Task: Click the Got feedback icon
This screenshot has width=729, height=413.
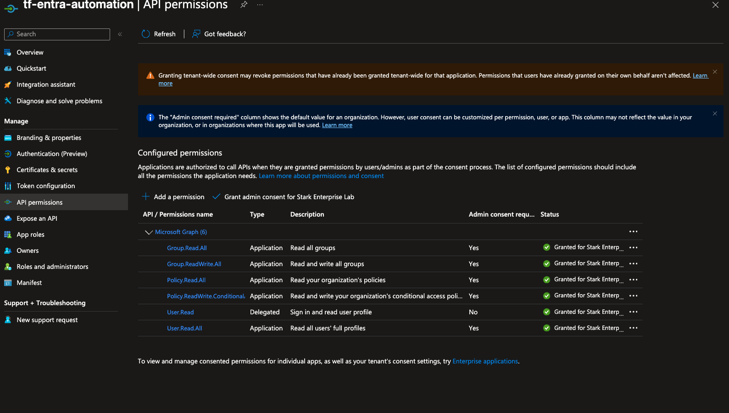Action: 196,34
